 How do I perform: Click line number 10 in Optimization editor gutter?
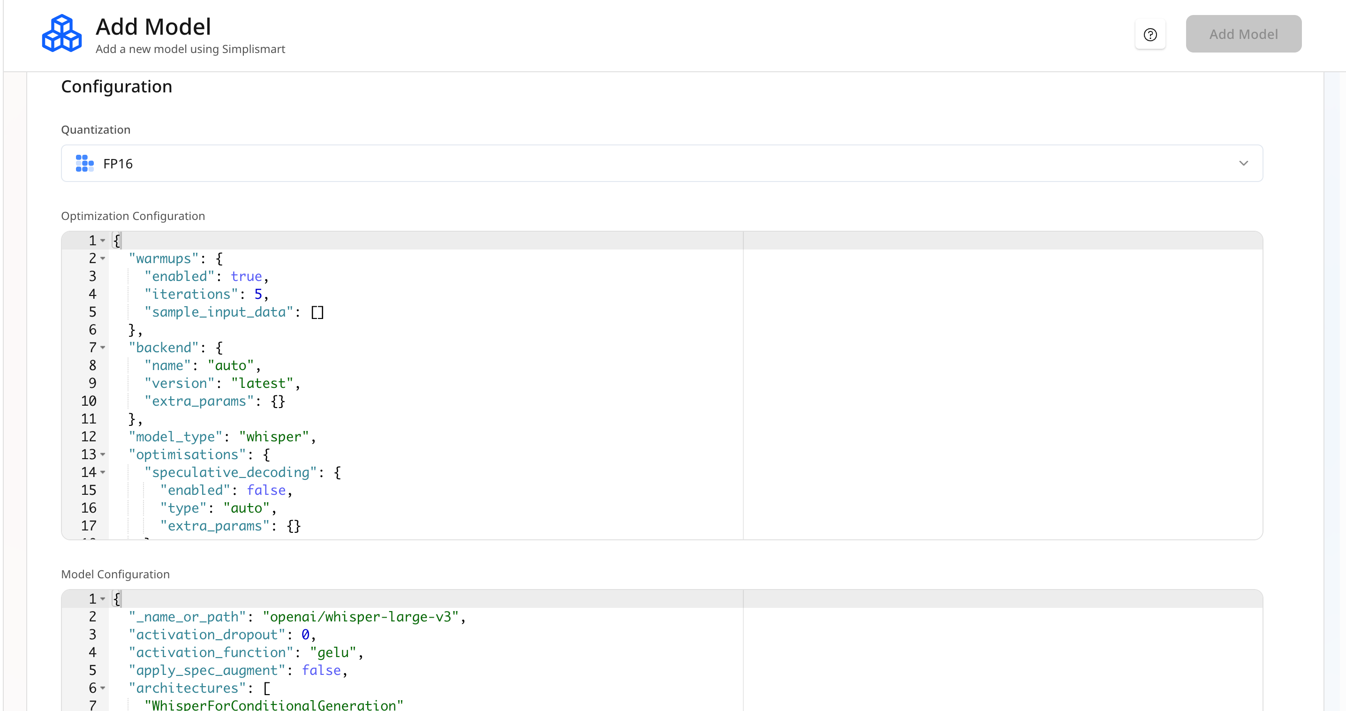pos(88,401)
